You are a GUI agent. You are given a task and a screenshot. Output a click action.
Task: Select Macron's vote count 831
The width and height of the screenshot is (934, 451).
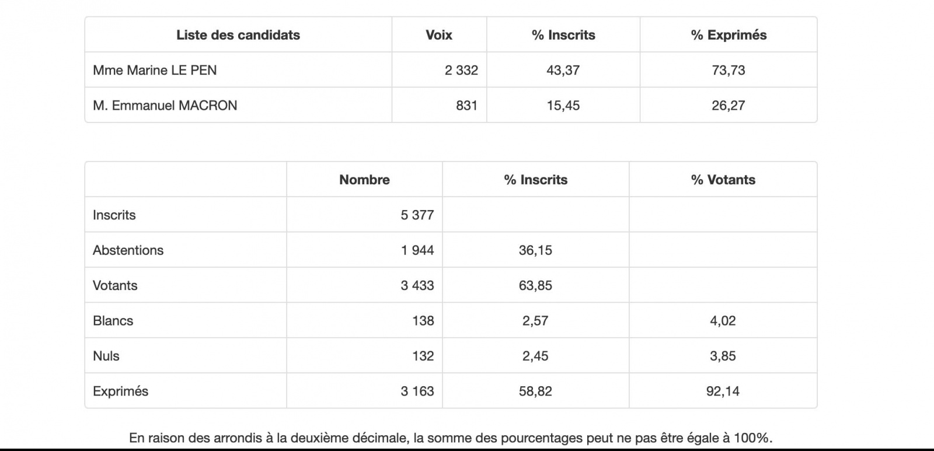pyautogui.click(x=466, y=106)
